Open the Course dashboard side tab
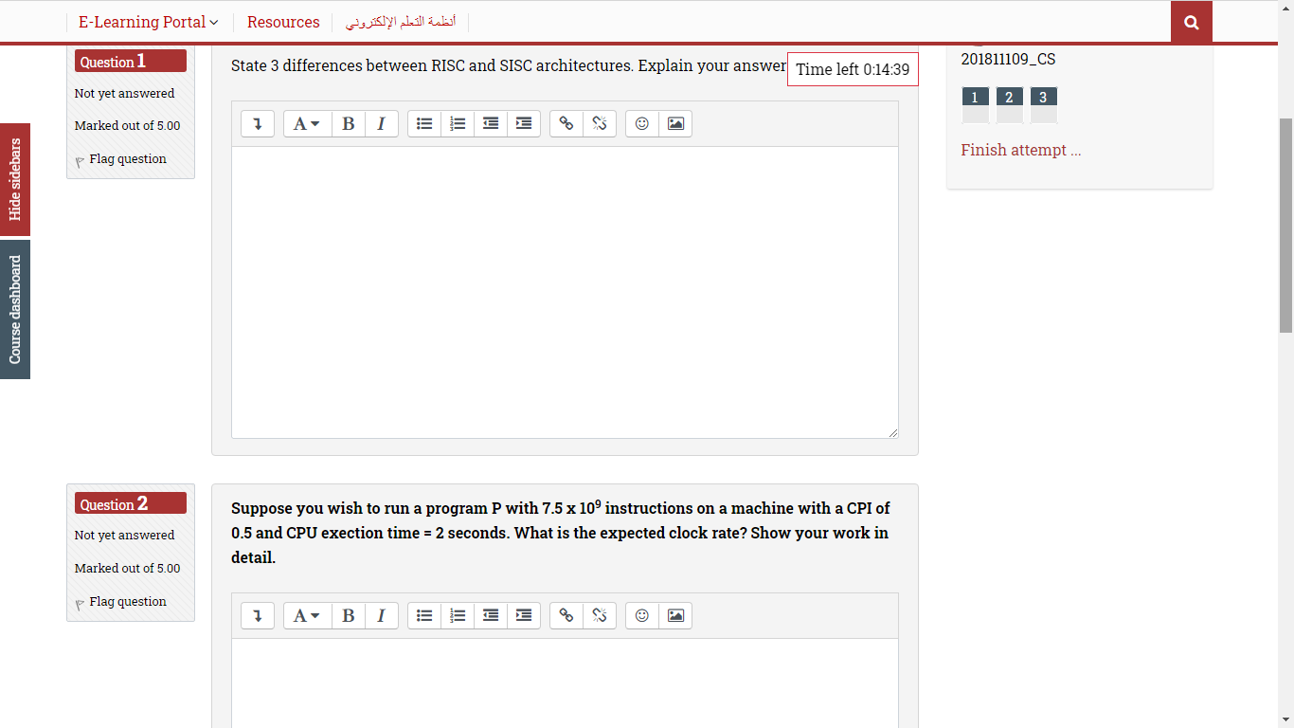This screenshot has width=1294, height=728. pyautogui.click(x=15, y=309)
